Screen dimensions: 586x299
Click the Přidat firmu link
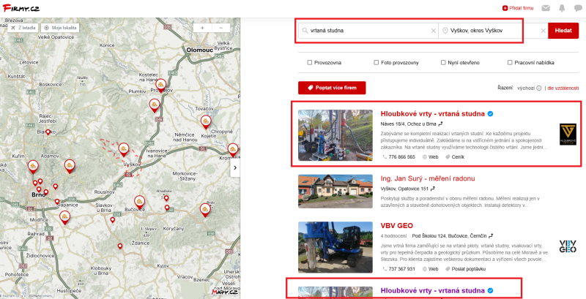tap(518, 8)
